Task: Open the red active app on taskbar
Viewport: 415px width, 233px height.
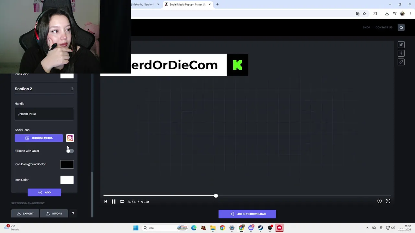Action: (x=279, y=228)
